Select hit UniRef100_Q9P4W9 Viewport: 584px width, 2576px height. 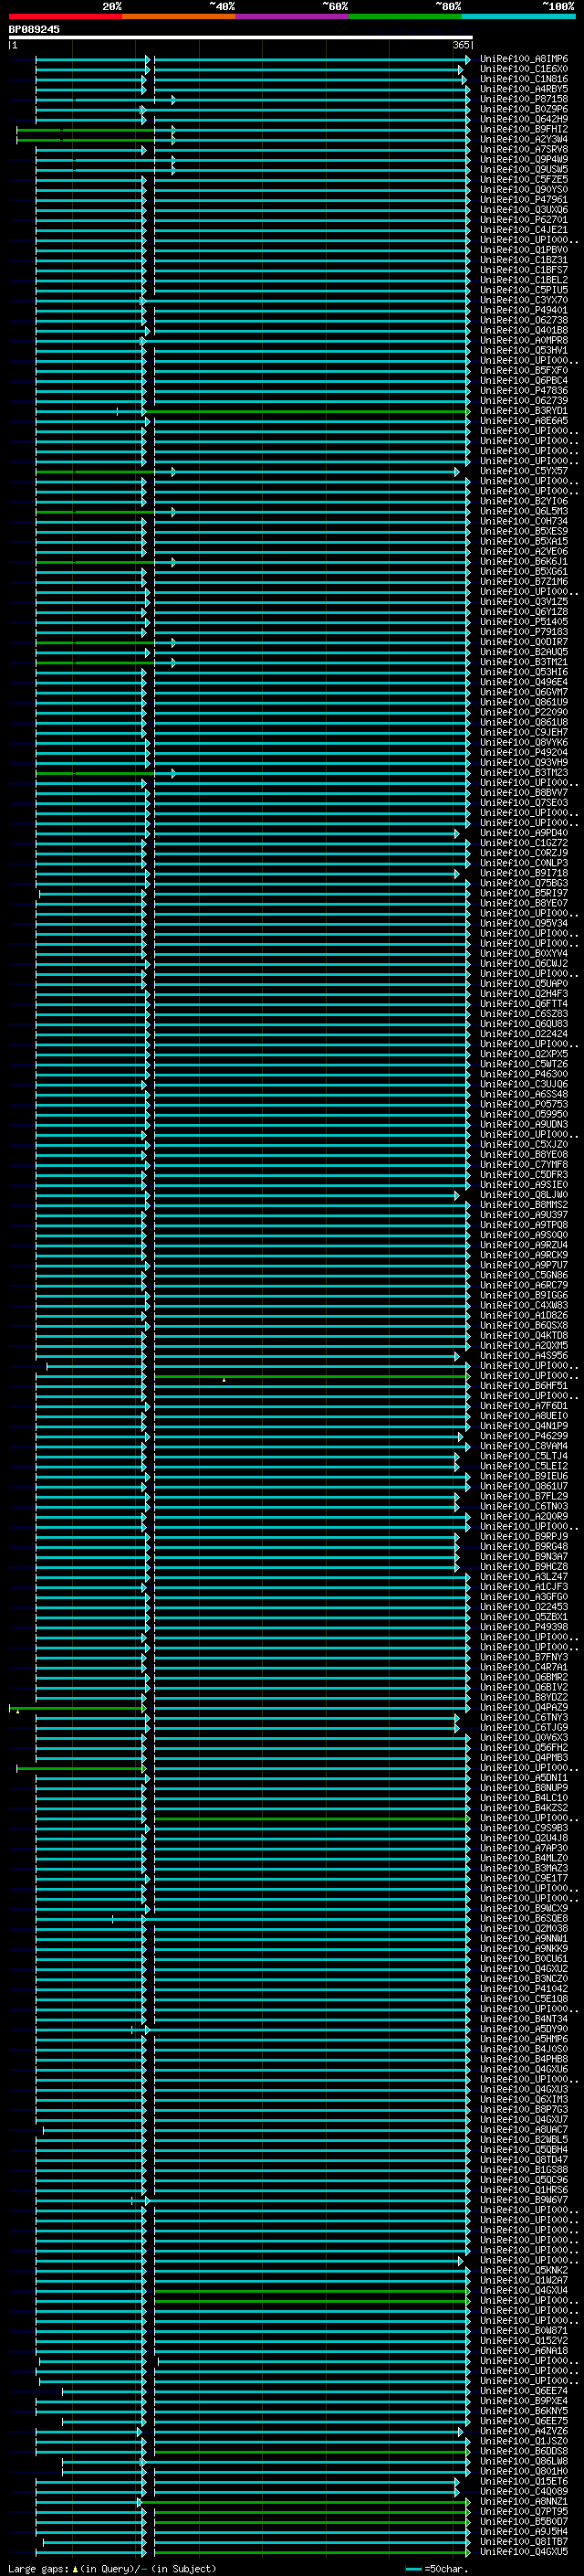[x=523, y=159]
